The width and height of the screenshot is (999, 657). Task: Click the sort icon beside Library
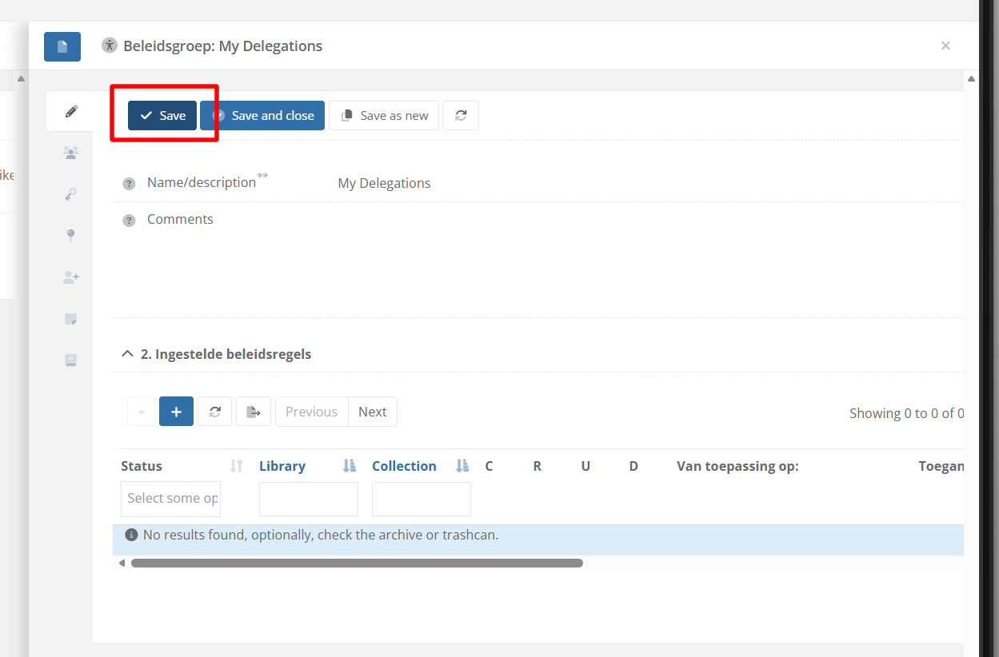click(350, 466)
